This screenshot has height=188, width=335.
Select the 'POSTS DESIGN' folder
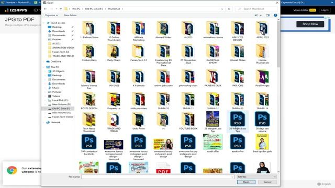click(89, 101)
